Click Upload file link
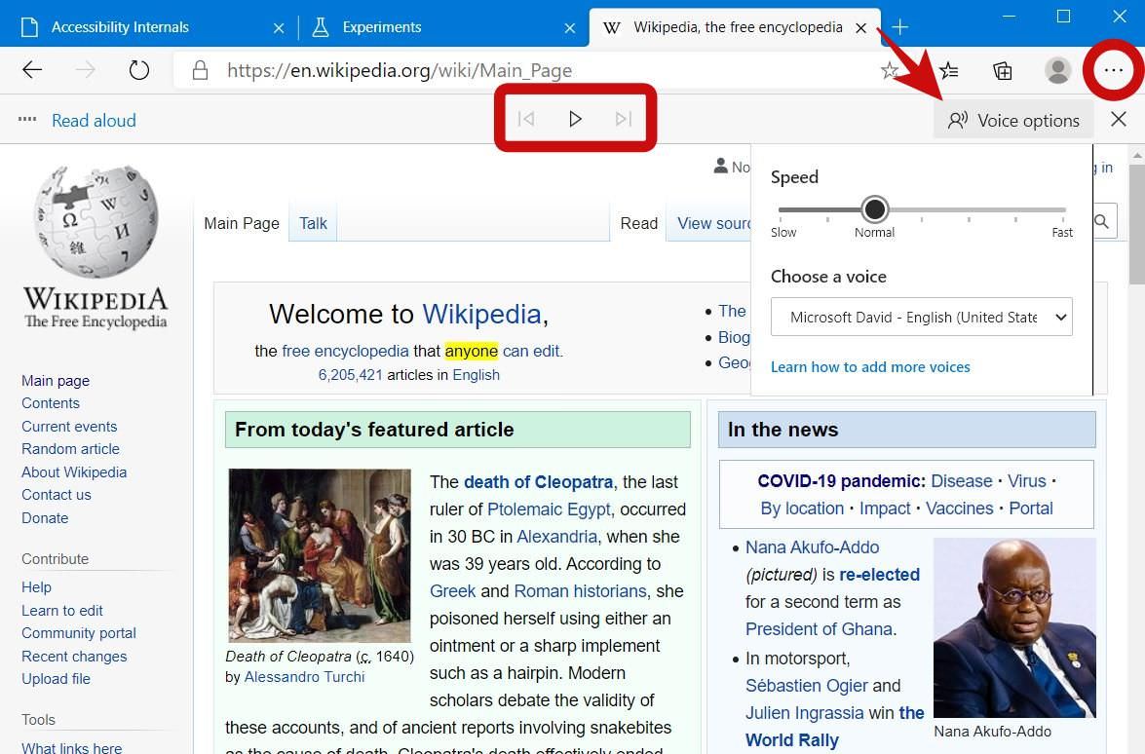This screenshot has height=754, width=1145. (57, 679)
